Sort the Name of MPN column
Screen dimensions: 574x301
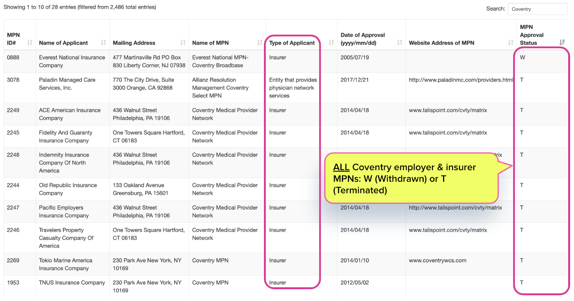[x=260, y=43]
